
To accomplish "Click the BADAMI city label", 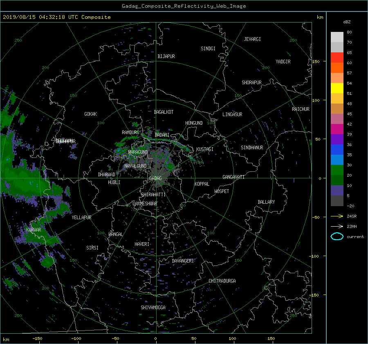I will coord(162,135).
